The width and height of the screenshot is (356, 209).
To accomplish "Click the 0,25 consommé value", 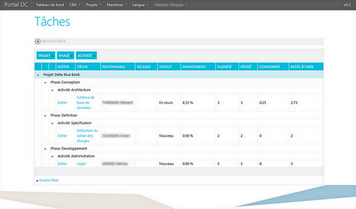I will pos(263,103).
